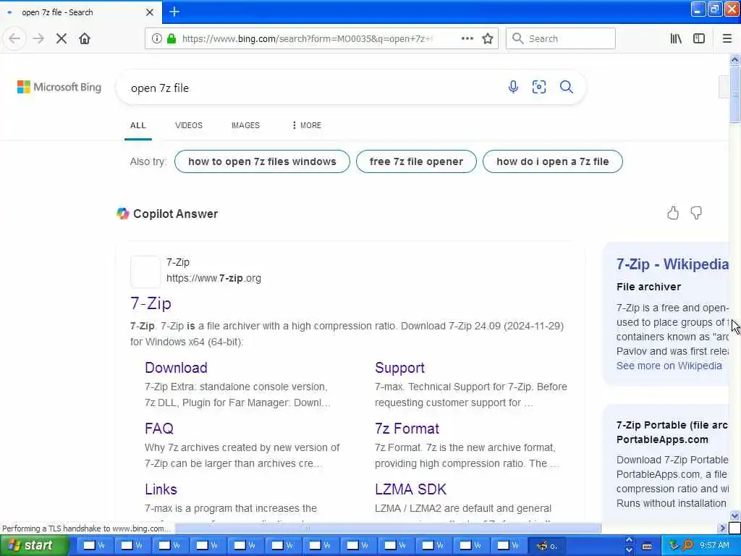This screenshot has height=556, width=741.
Task: Click the system tray clock 9:57 AM
Action: click(714, 545)
